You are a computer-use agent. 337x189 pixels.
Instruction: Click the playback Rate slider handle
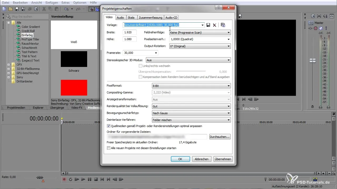(x=39, y=177)
